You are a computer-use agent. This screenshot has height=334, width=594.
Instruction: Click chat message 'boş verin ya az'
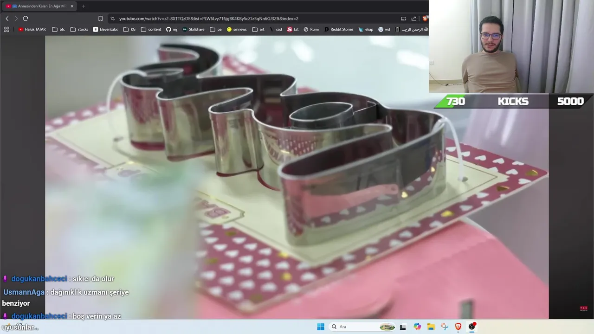point(97,316)
